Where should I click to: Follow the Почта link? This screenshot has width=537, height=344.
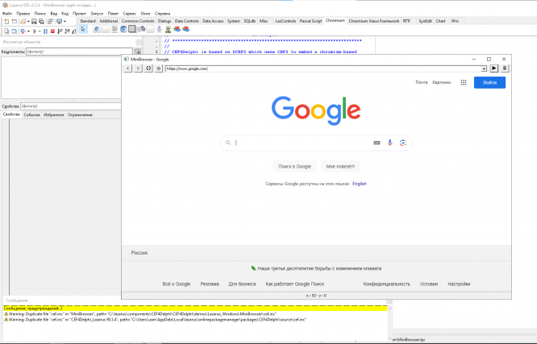coord(422,82)
